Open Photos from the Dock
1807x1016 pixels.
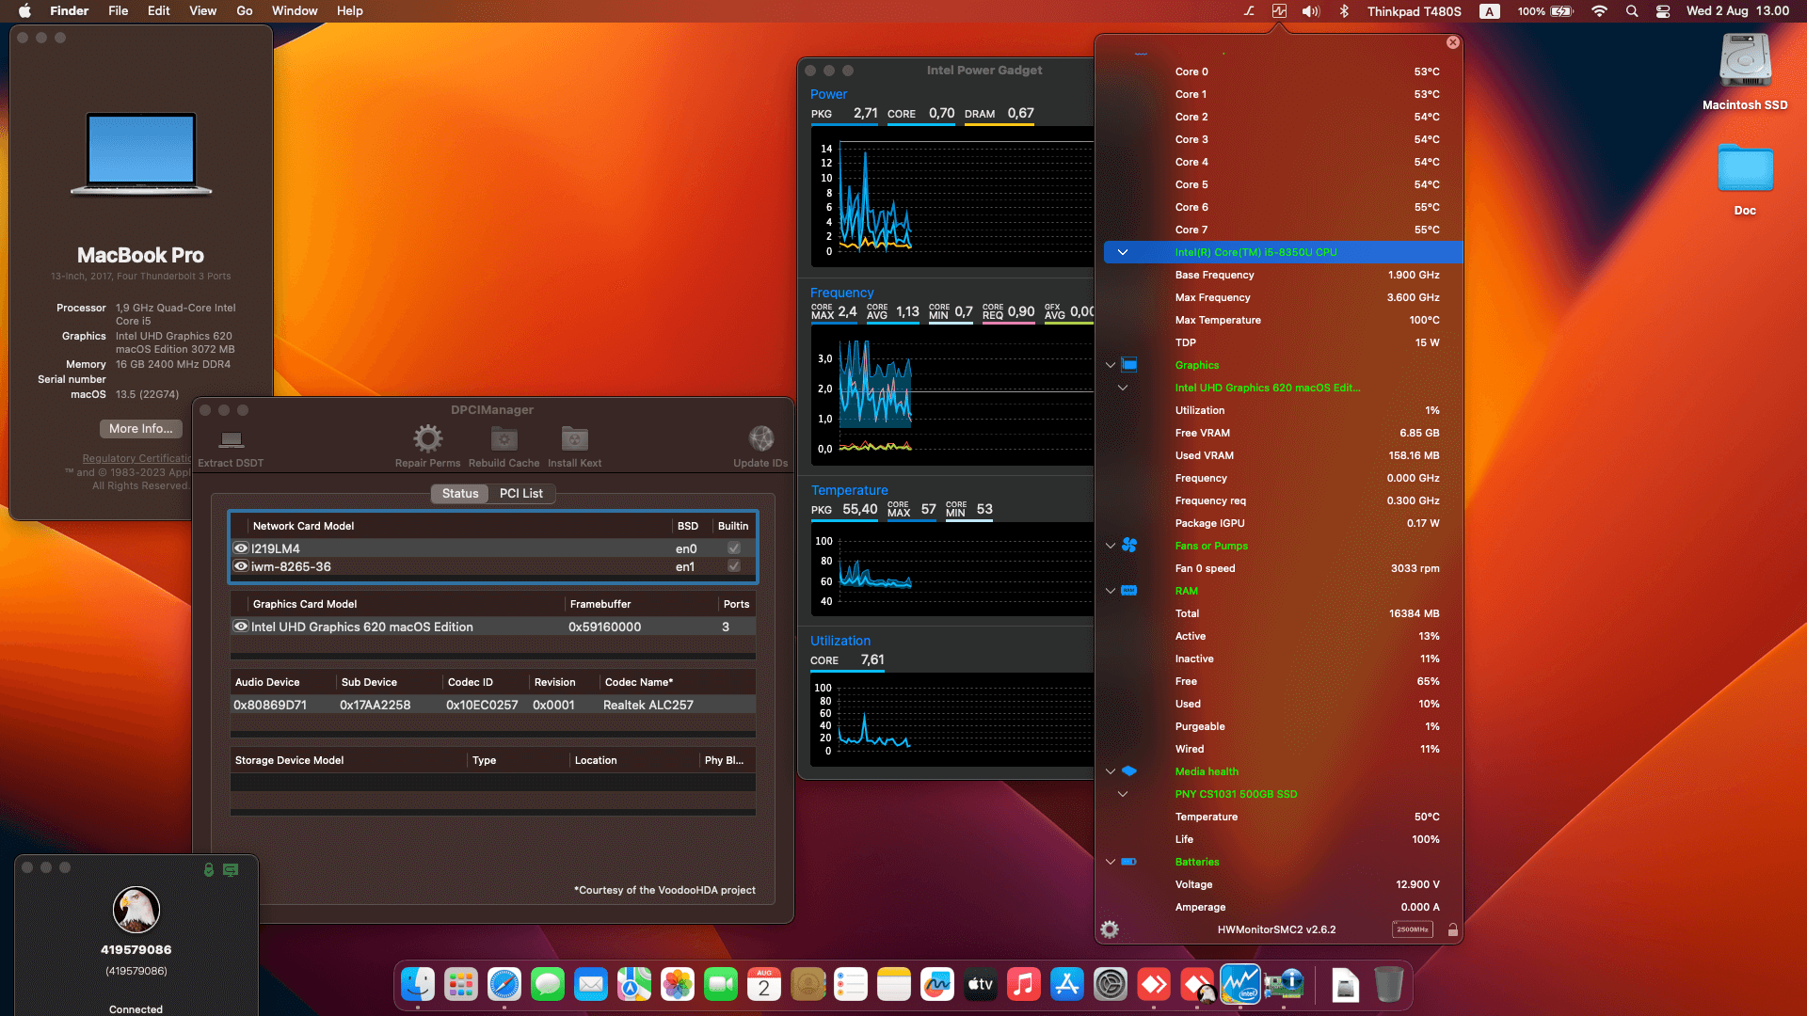(678, 985)
